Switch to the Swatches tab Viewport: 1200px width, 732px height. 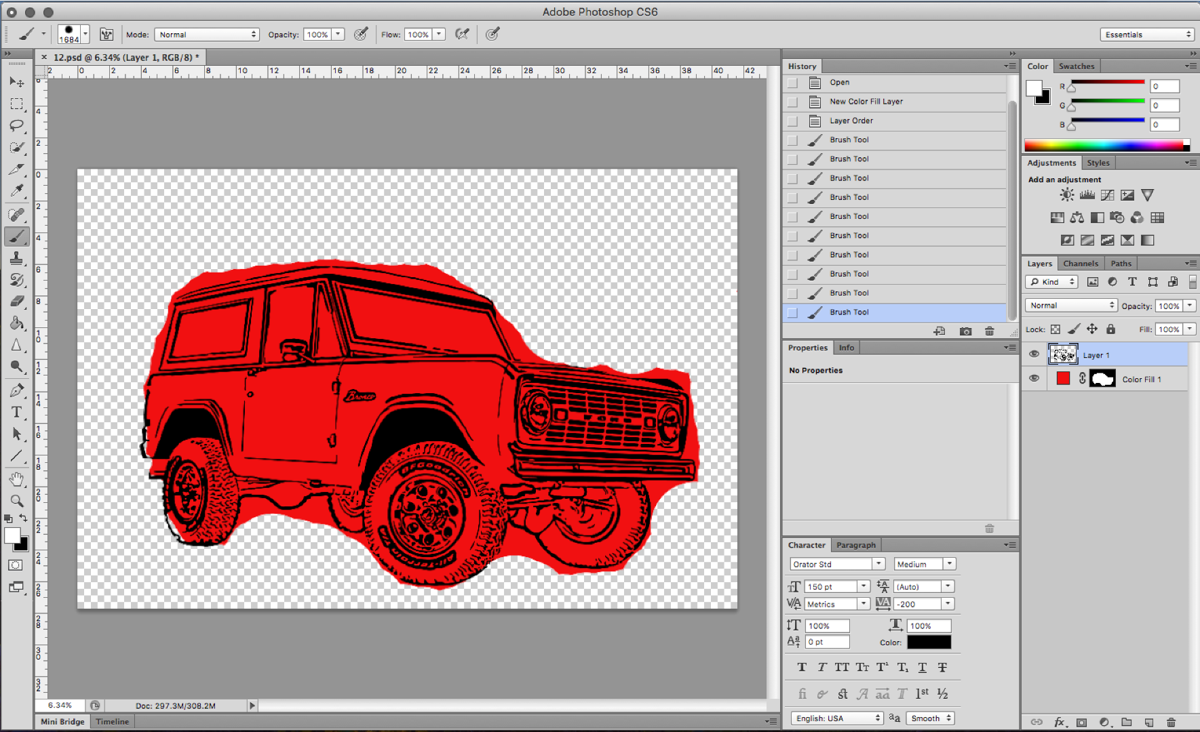(x=1077, y=66)
